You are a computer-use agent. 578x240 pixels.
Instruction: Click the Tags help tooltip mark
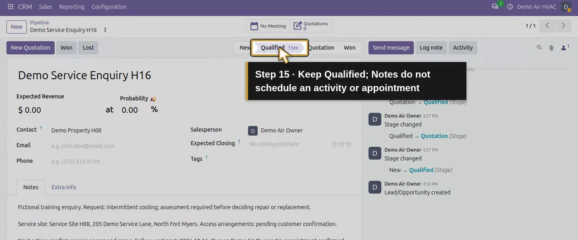coord(207,158)
